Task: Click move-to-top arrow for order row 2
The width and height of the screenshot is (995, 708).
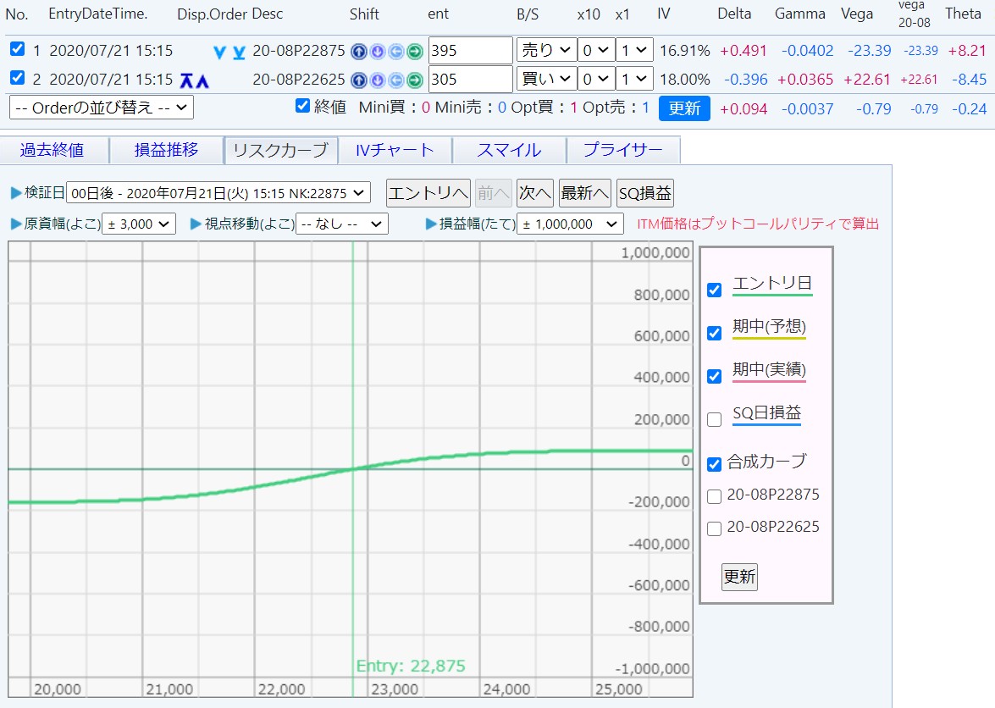Action: [186, 80]
